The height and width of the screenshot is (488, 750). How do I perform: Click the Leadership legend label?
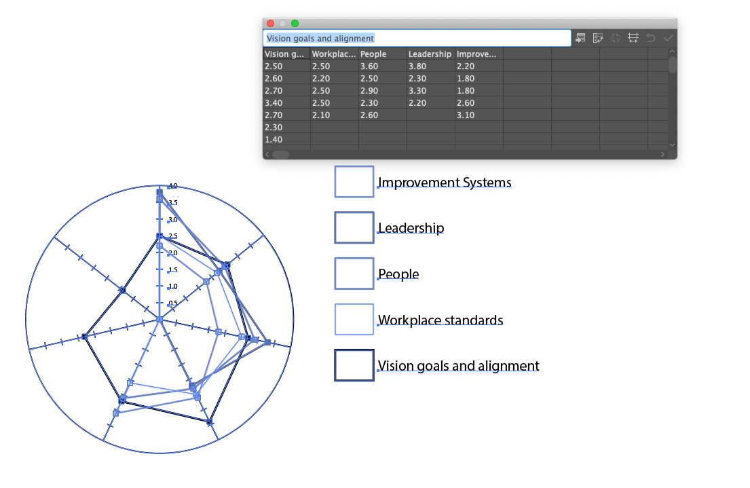pyautogui.click(x=411, y=228)
